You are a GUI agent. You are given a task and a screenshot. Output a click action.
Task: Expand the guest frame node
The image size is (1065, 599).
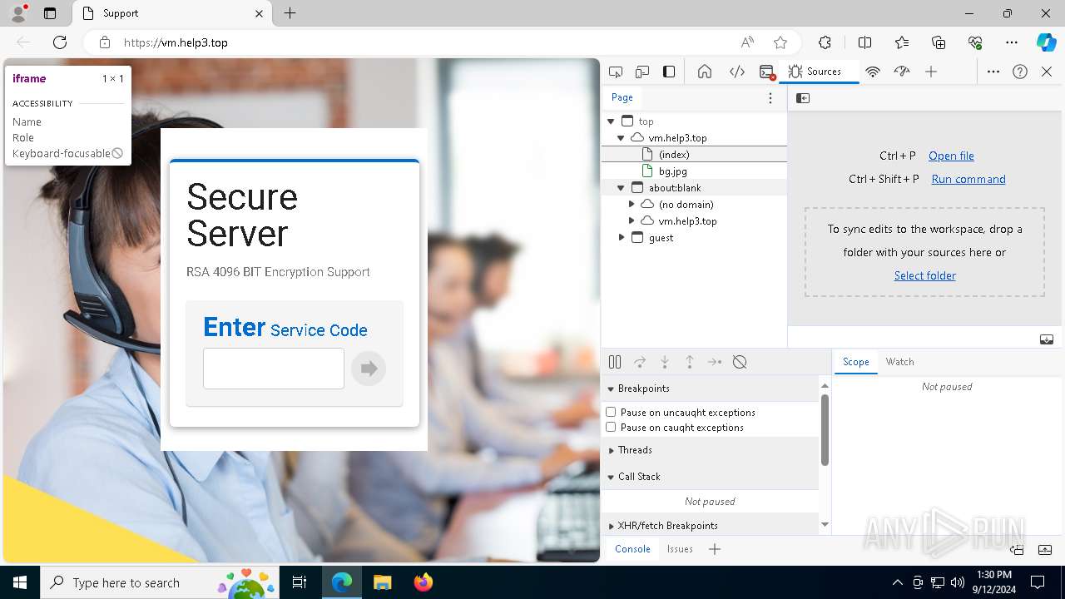coord(622,238)
